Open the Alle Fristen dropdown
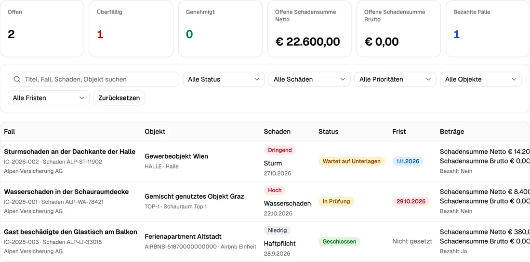This screenshot has width=530, height=262. (49, 98)
